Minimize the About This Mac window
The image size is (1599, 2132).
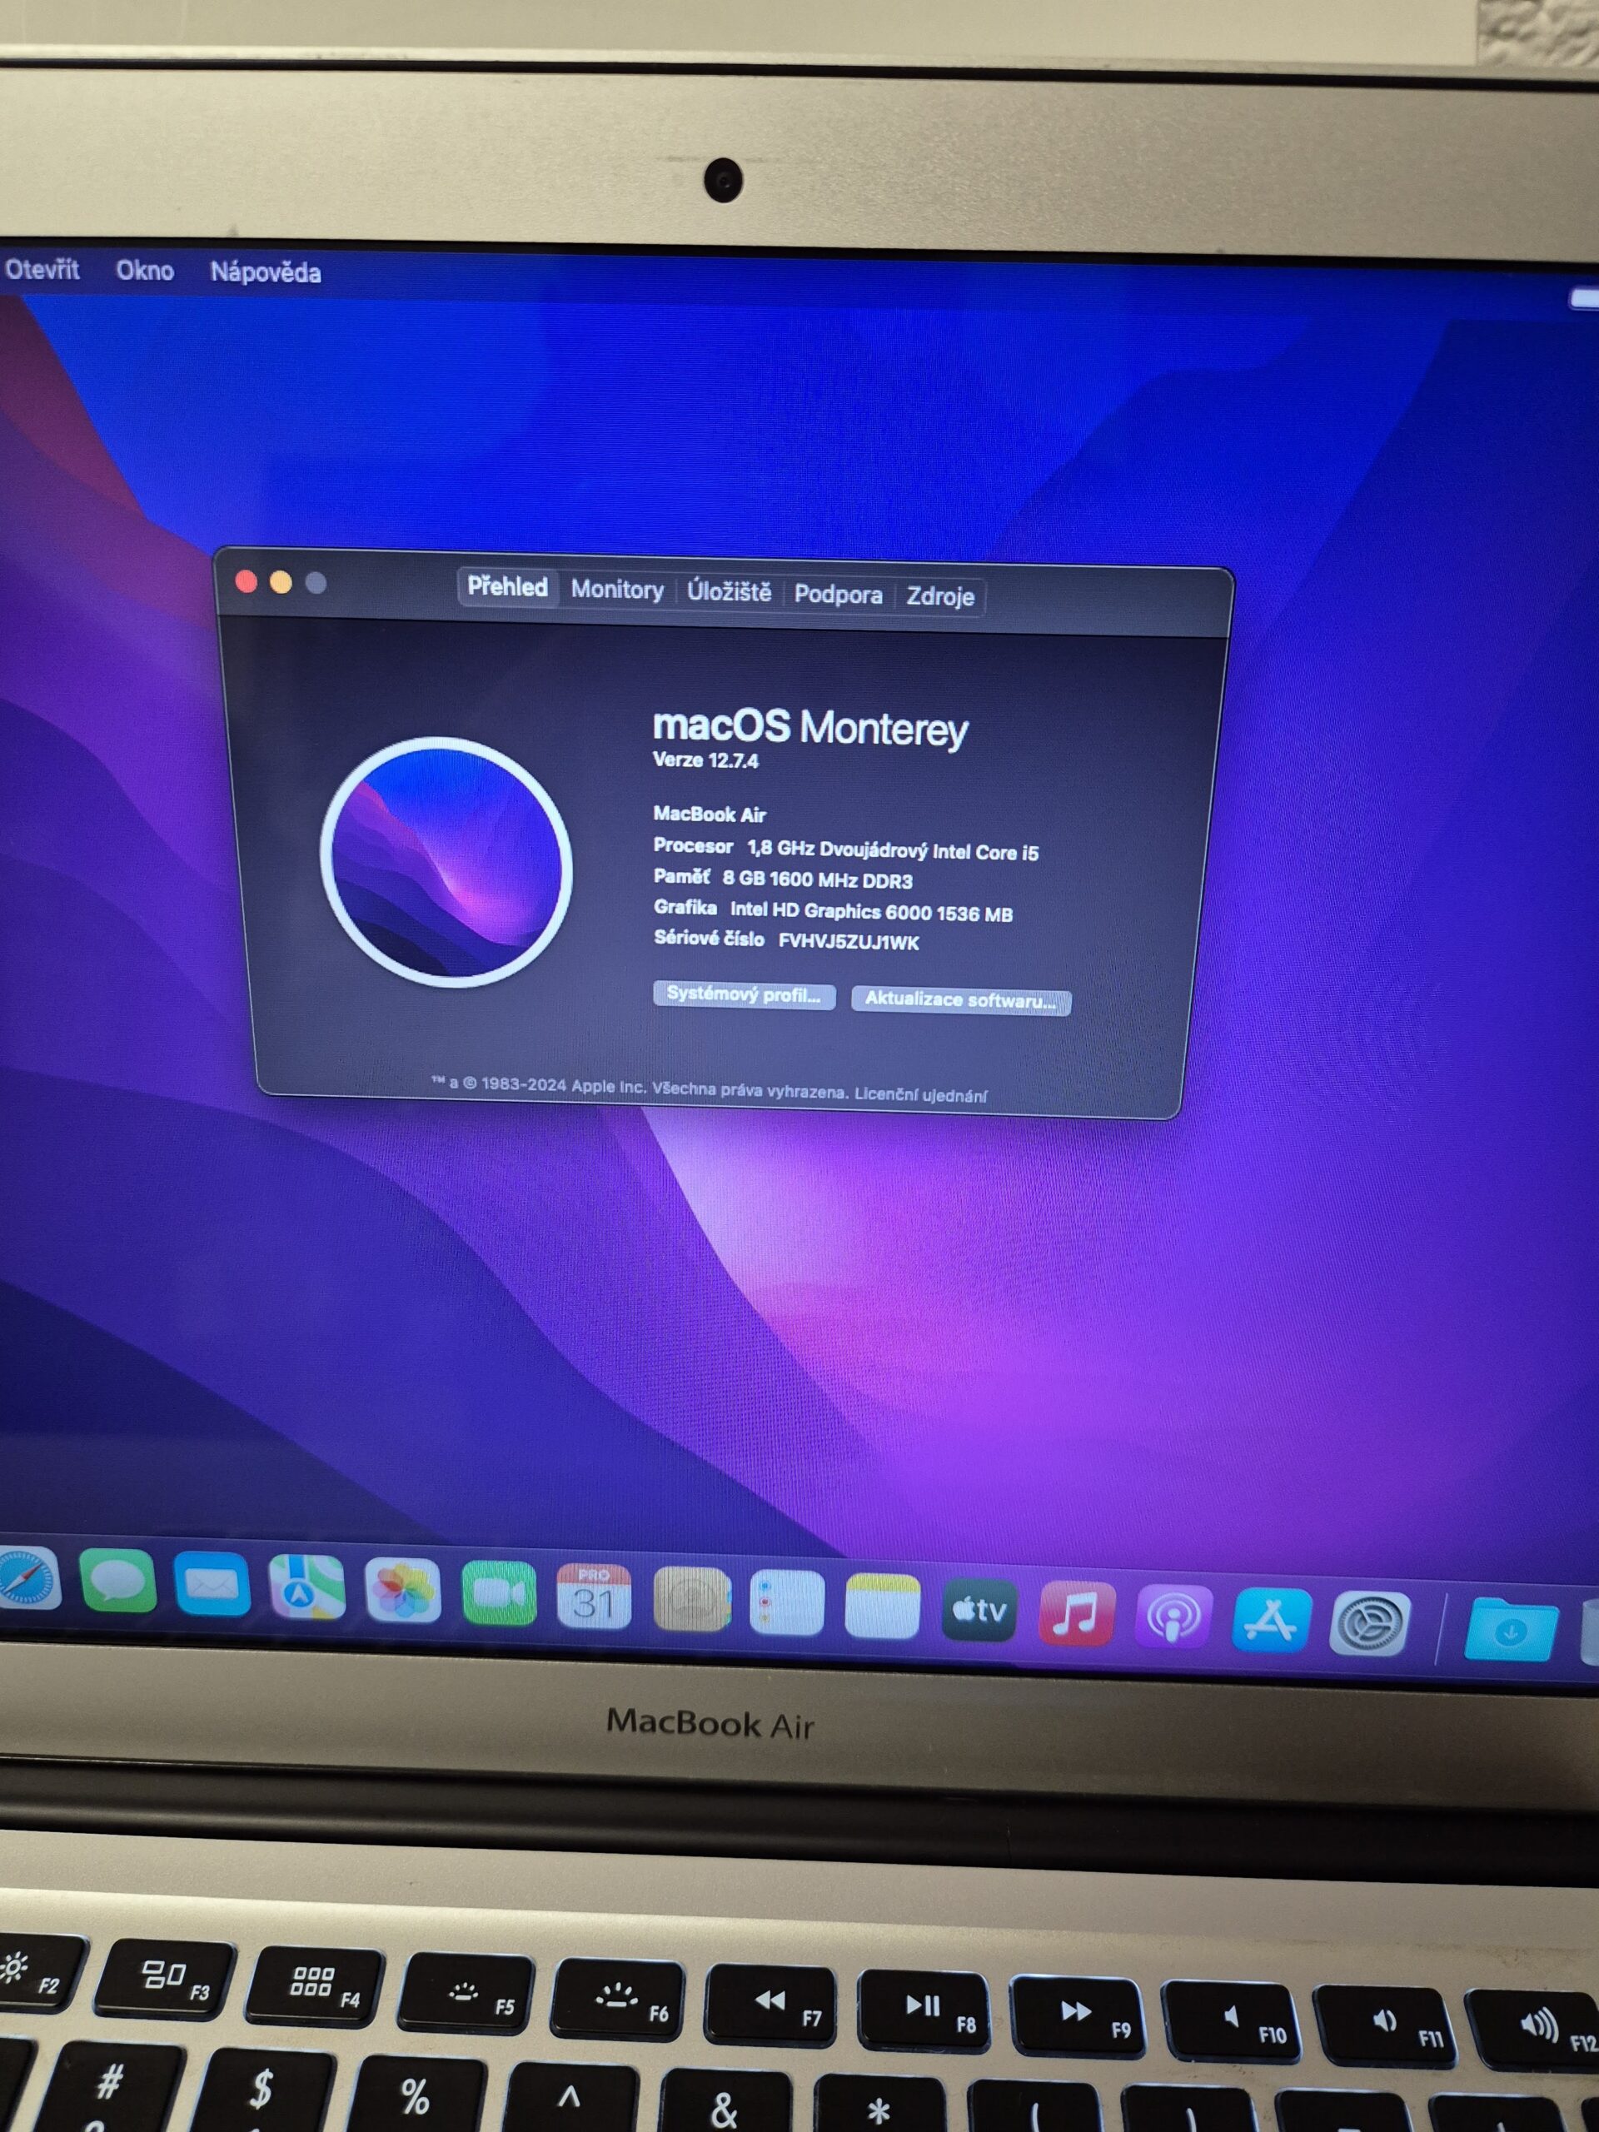[281, 582]
